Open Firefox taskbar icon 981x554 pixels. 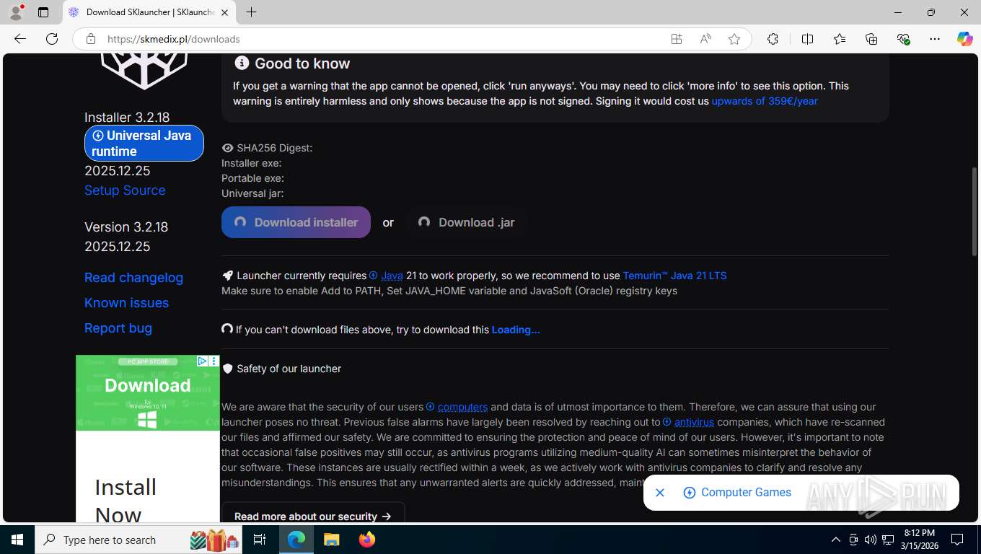click(366, 540)
